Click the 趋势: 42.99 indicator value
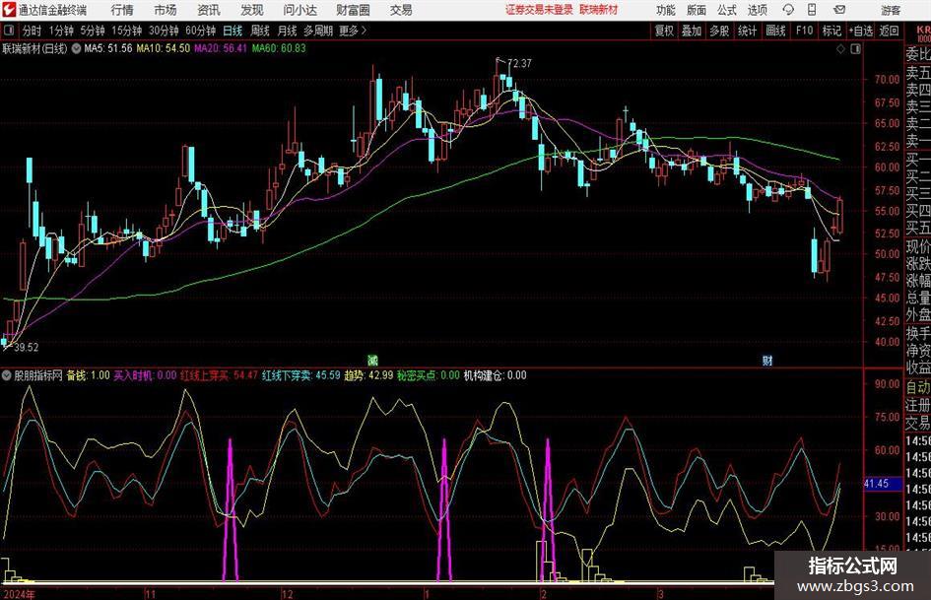The height and width of the screenshot is (600, 931). click(x=368, y=375)
